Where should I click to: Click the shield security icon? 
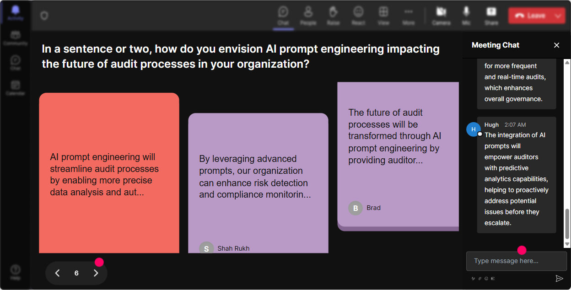click(x=44, y=16)
